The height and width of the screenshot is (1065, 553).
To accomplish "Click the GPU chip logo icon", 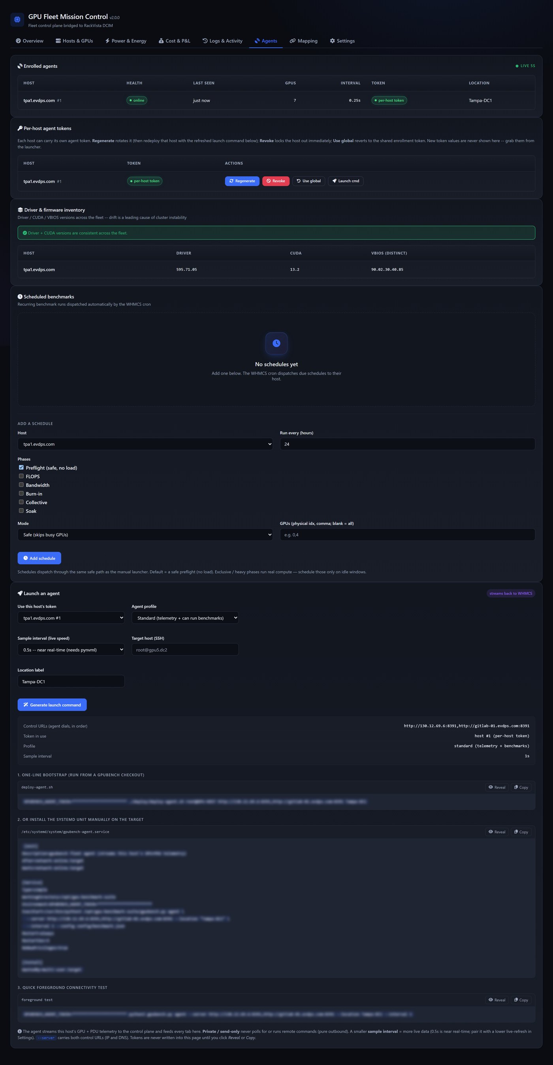I will pos(17,19).
